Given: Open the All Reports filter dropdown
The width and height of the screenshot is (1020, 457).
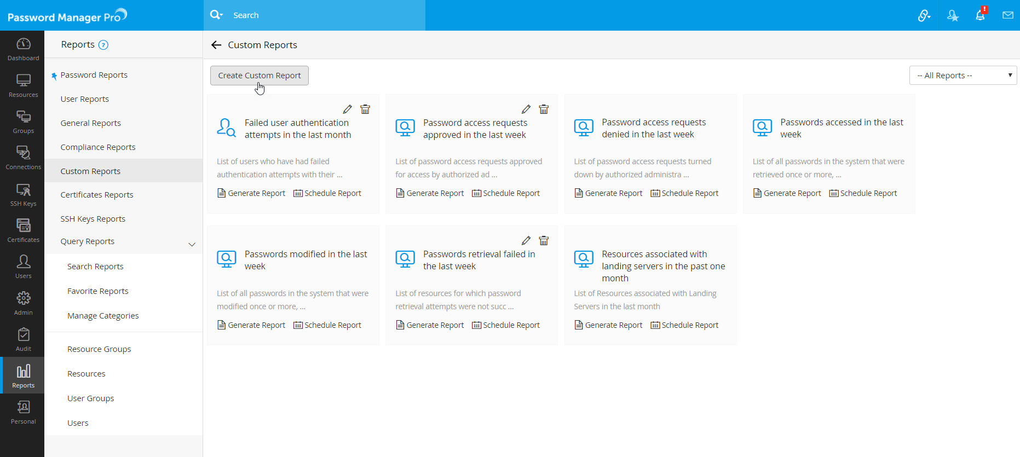Looking at the screenshot, I should click(963, 76).
